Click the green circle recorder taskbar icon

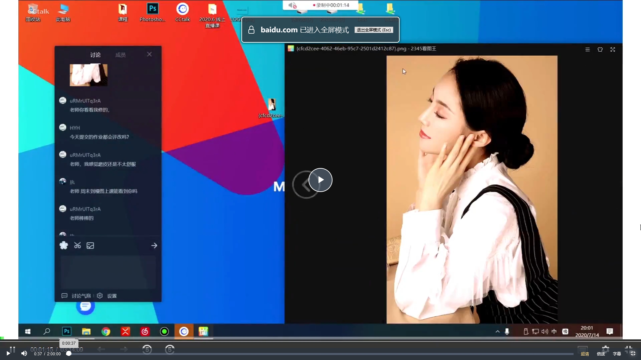164,331
